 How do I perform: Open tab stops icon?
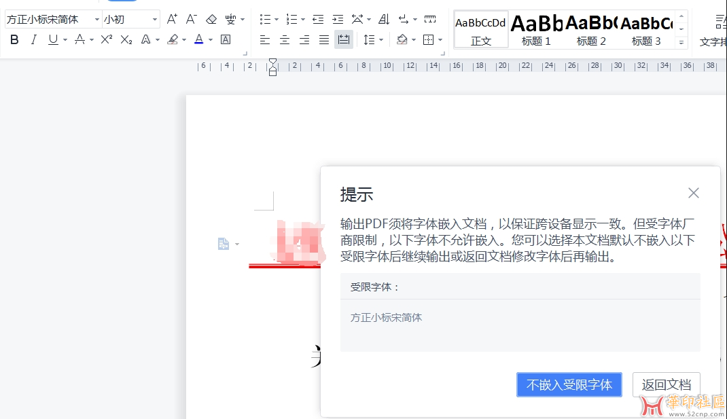pos(430,19)
